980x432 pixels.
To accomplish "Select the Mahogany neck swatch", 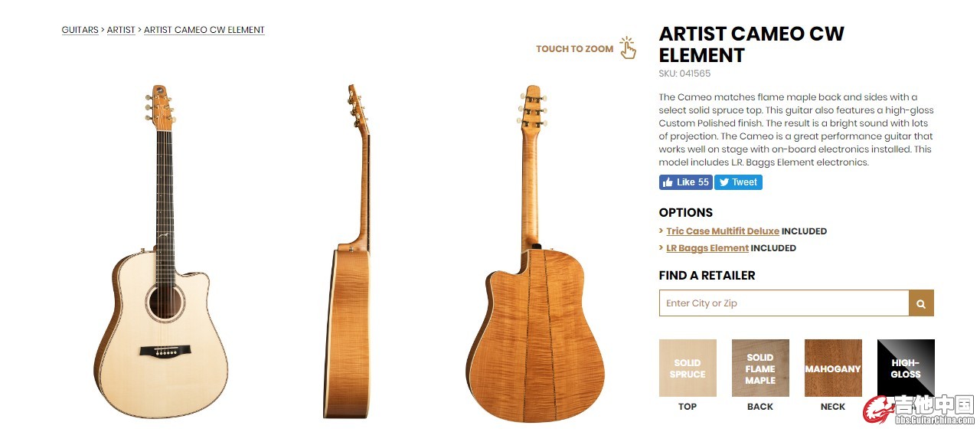I will click(x=833, y=368).
